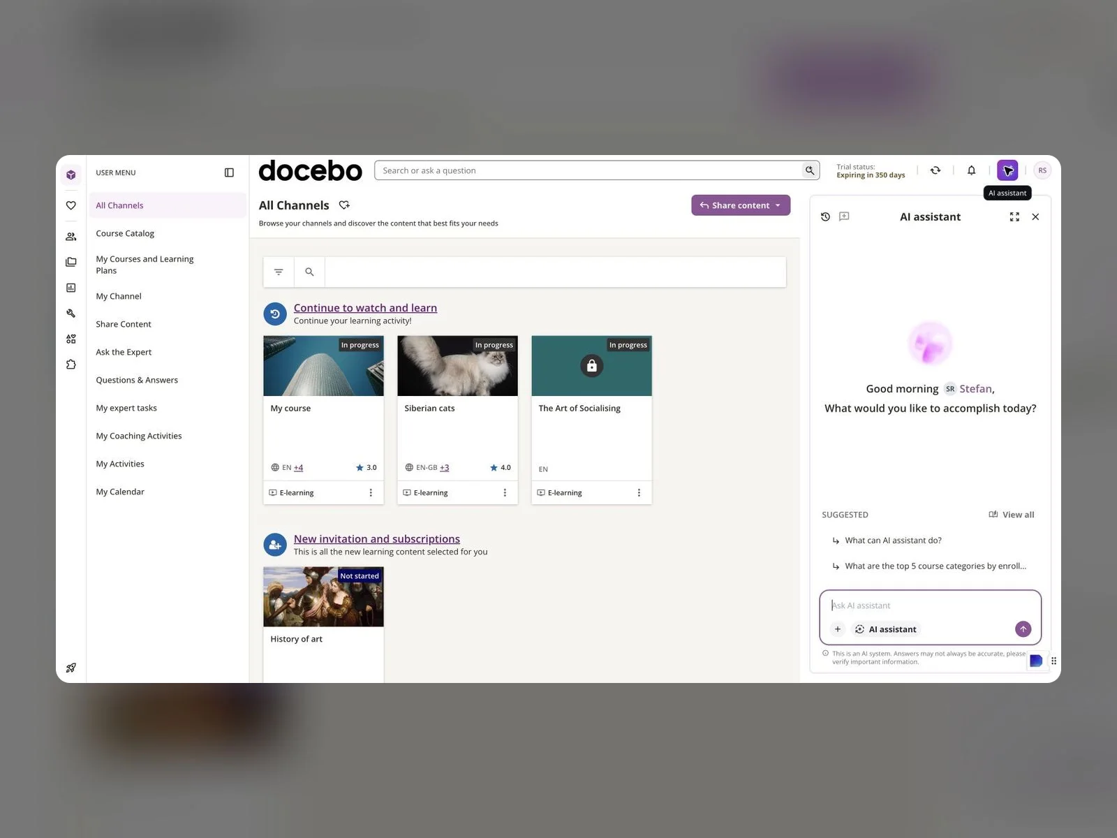
Task: Open AI assistant chat history
Action: pyautogui.click(x=825, y=216)
